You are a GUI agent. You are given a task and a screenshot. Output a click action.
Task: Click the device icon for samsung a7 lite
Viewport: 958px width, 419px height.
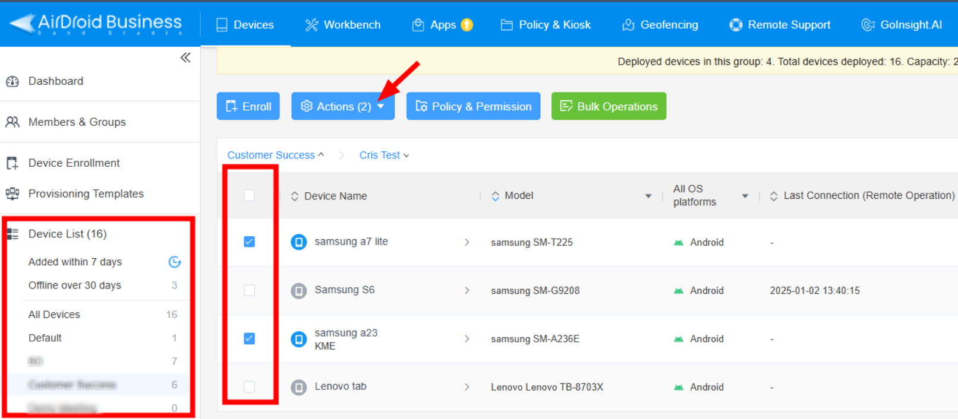click(299, 242)
